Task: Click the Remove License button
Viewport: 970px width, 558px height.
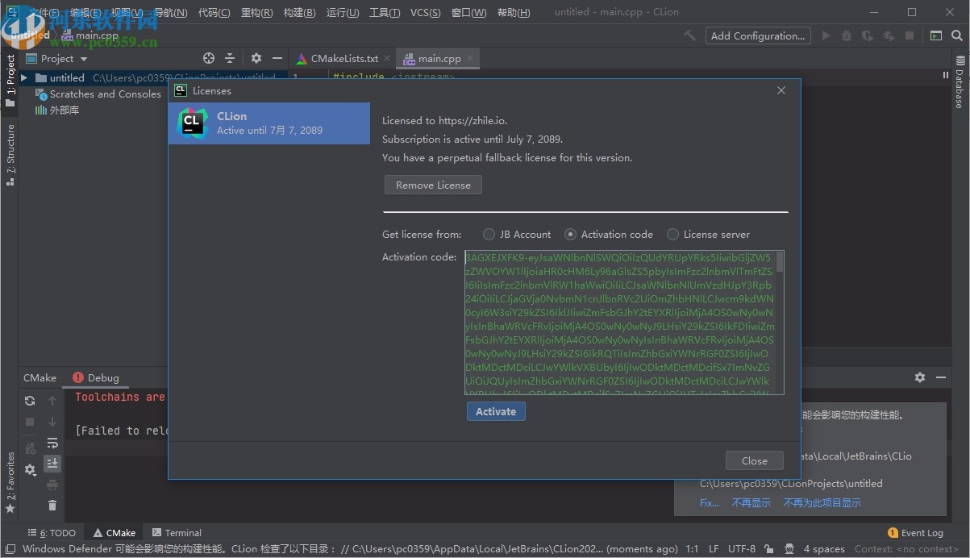Action: pyautogui.click(x=433, y=184)
